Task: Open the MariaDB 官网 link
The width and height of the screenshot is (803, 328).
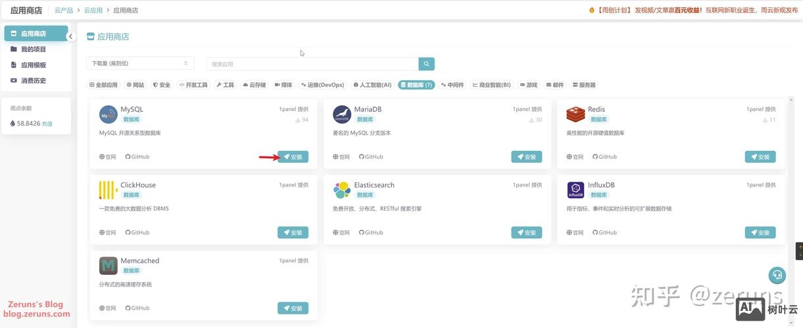Action: pyautogui.click(x=341, y=157)
